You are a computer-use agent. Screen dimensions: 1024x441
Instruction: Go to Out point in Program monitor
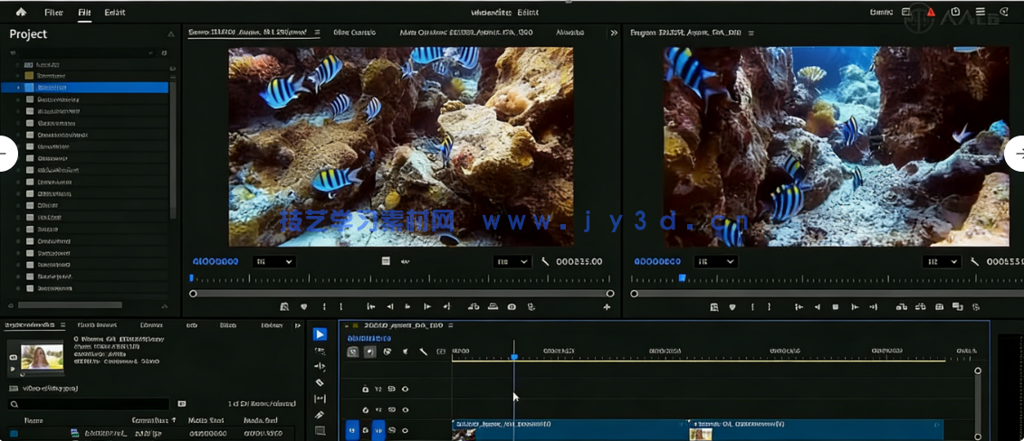pyautogui.click(x=873, y=307)
